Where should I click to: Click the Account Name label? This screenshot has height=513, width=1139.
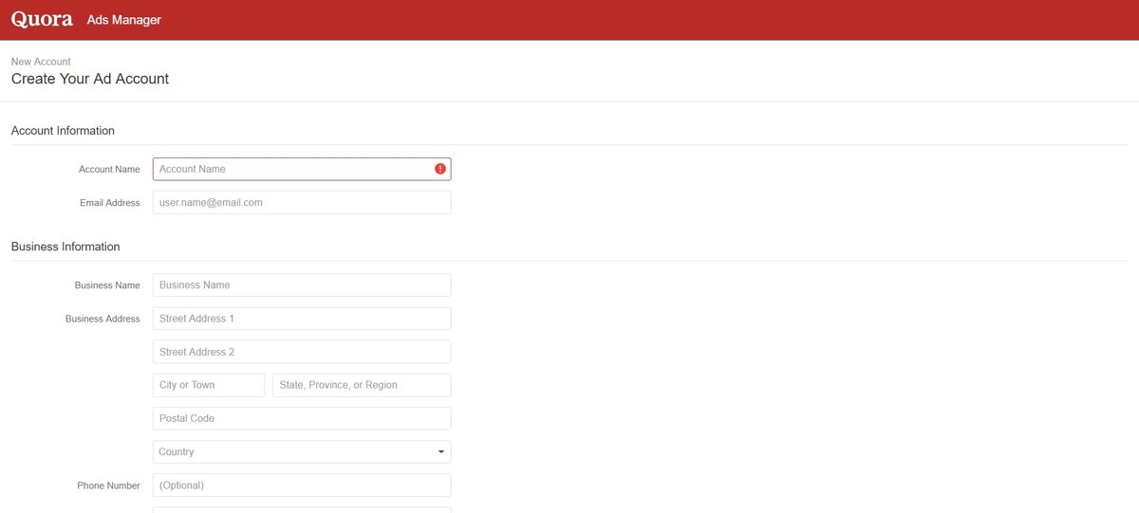(x=109, y=169)
